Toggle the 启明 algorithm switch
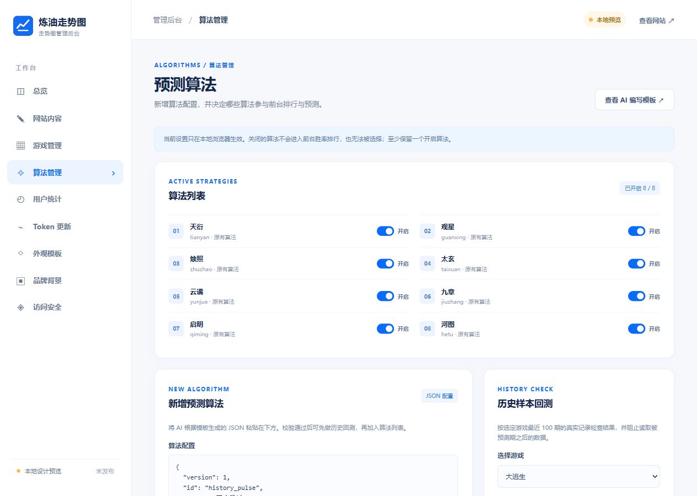697x496 pixels. click(385, 329)
